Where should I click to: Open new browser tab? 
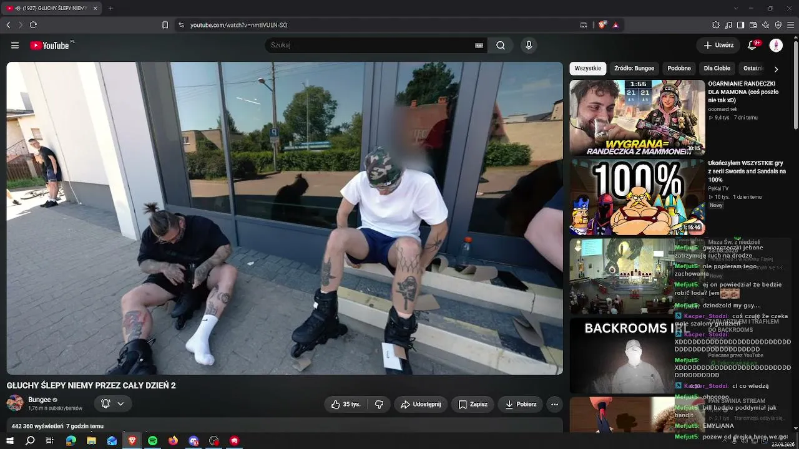(x=110, y=8)
